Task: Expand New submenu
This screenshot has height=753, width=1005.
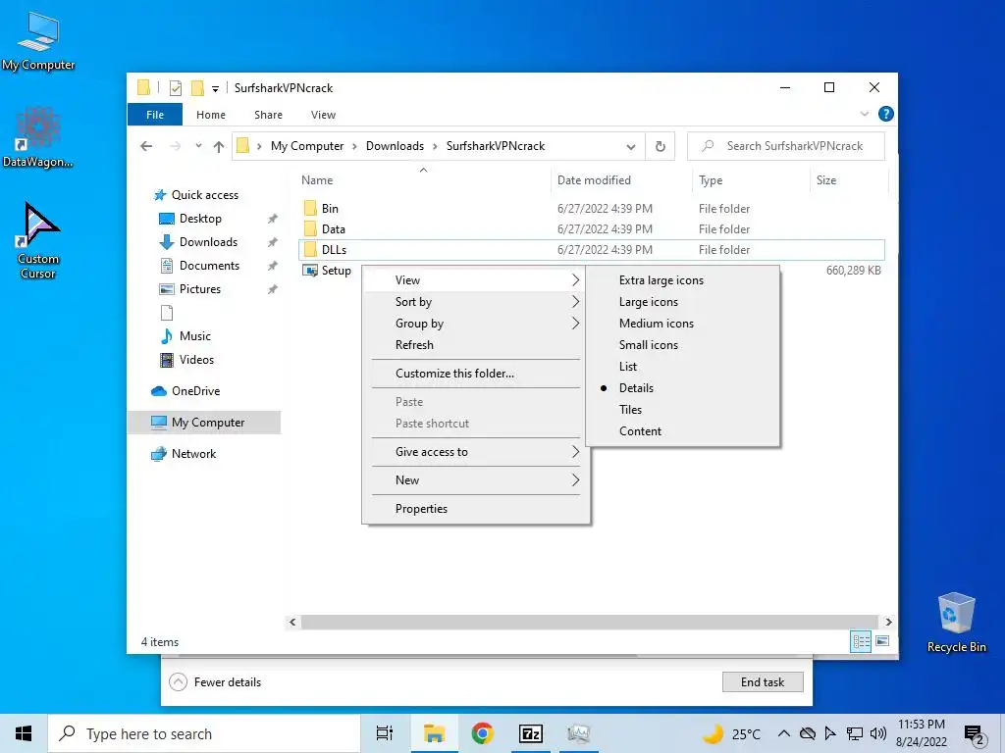Action: point(476,480)
